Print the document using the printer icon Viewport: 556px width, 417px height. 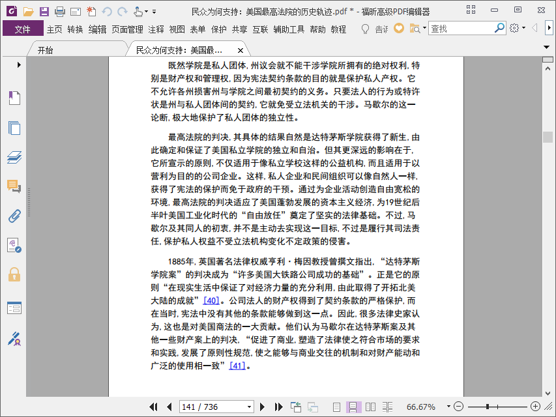coord(59,12)
